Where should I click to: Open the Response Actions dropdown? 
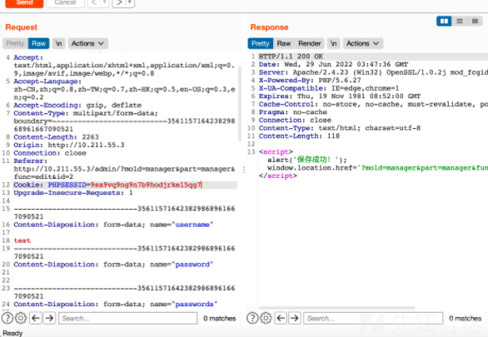(363, 43)
